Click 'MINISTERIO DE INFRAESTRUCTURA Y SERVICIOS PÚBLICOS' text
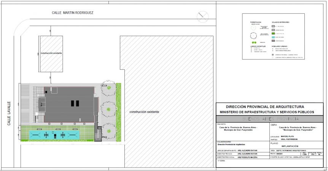Image resolution: width=328 pixels, height=171 pixels. click(267, 112)
